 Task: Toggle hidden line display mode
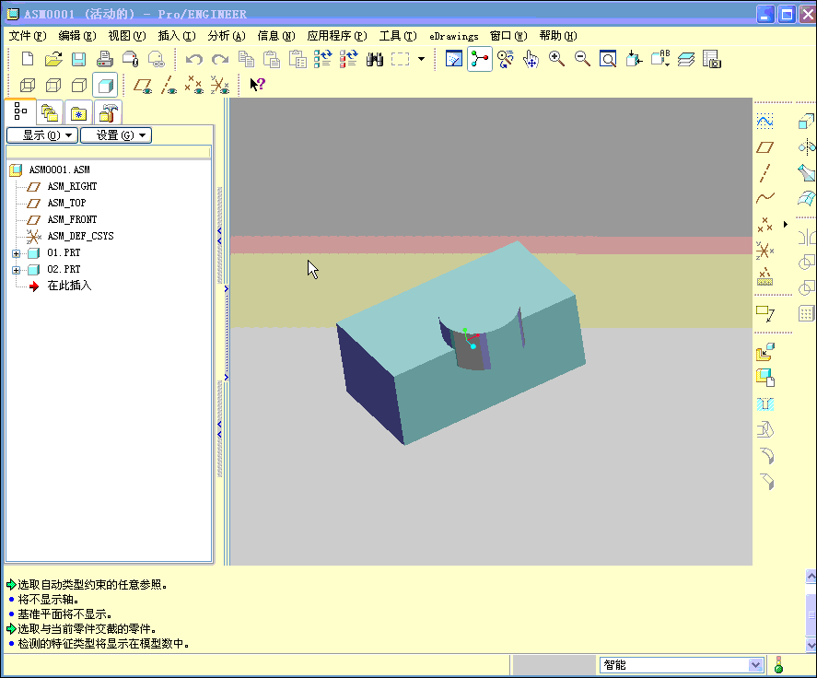tap(53, 85)
